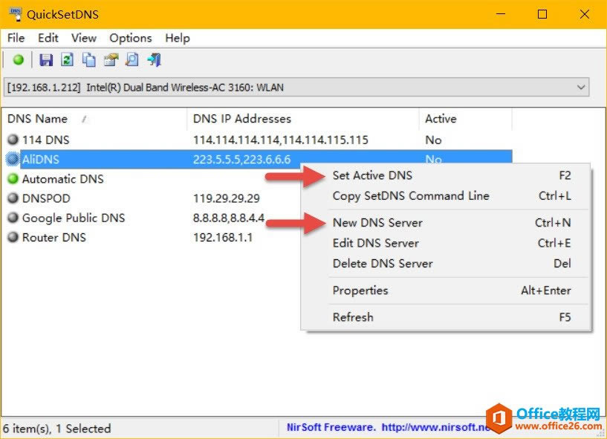Select the AliDNS entry name
This screenshot has width=607, height=439.
(41, 159)
